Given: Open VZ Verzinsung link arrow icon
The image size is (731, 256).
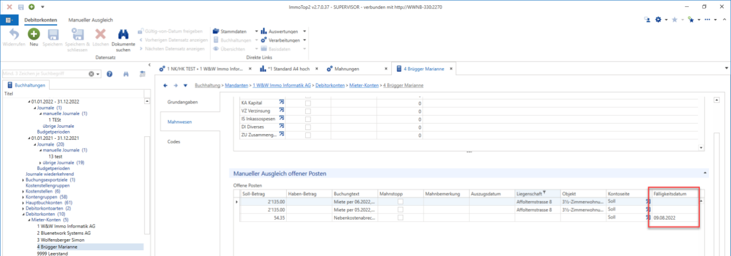Looking at the screenshot, I should pos(282,110).
